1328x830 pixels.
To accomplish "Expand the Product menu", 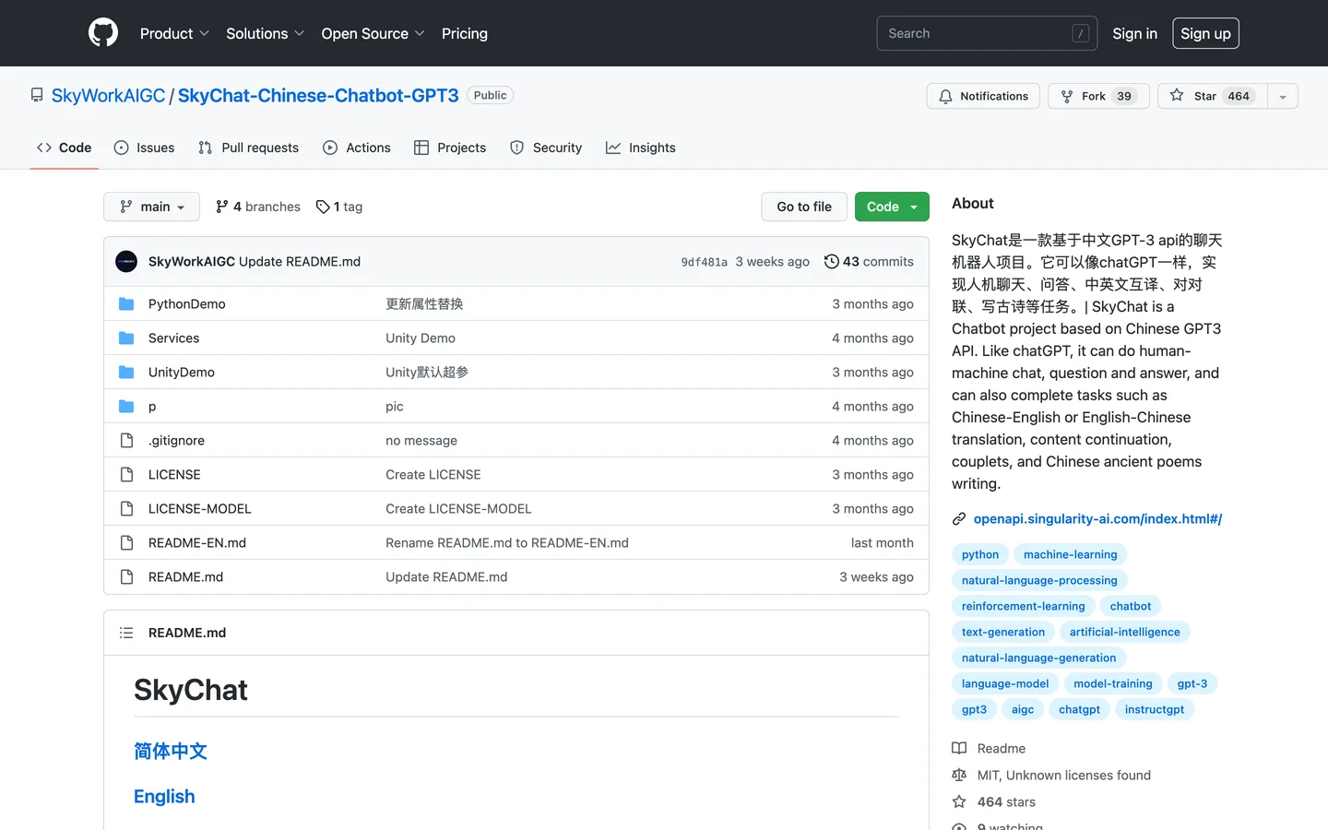I will pos(174,33).
